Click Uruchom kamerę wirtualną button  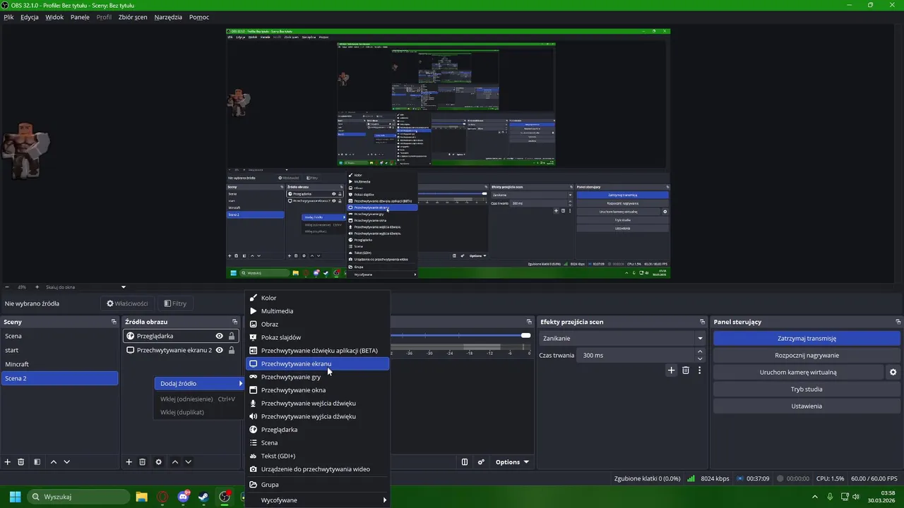[x=798, y=372]
